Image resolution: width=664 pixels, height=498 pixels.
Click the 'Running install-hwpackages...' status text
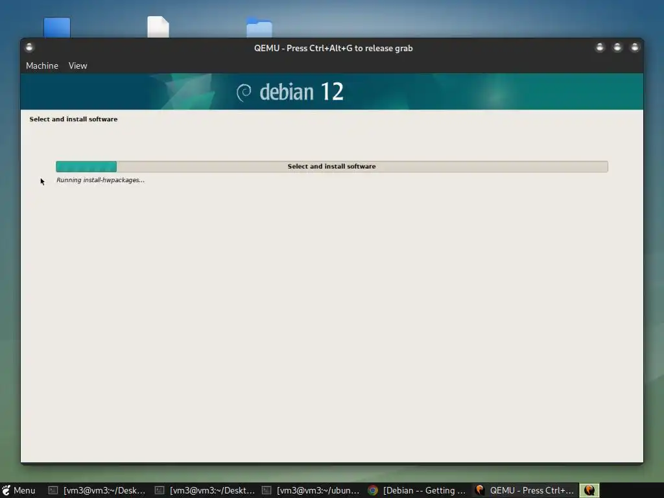[101, 180]
